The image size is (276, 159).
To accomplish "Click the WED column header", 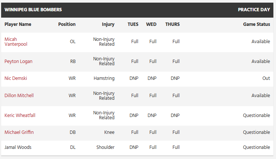I will pos(151,24).
